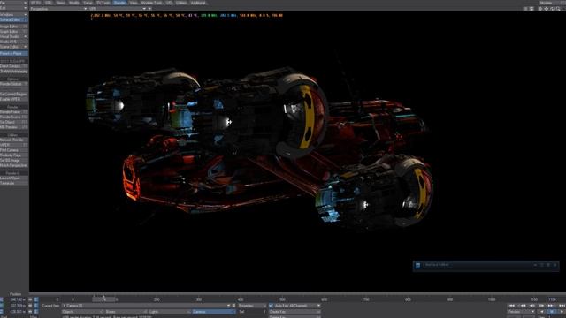Click the Terminate button
This screenshot has width=566, height=318.
(14, 183)
